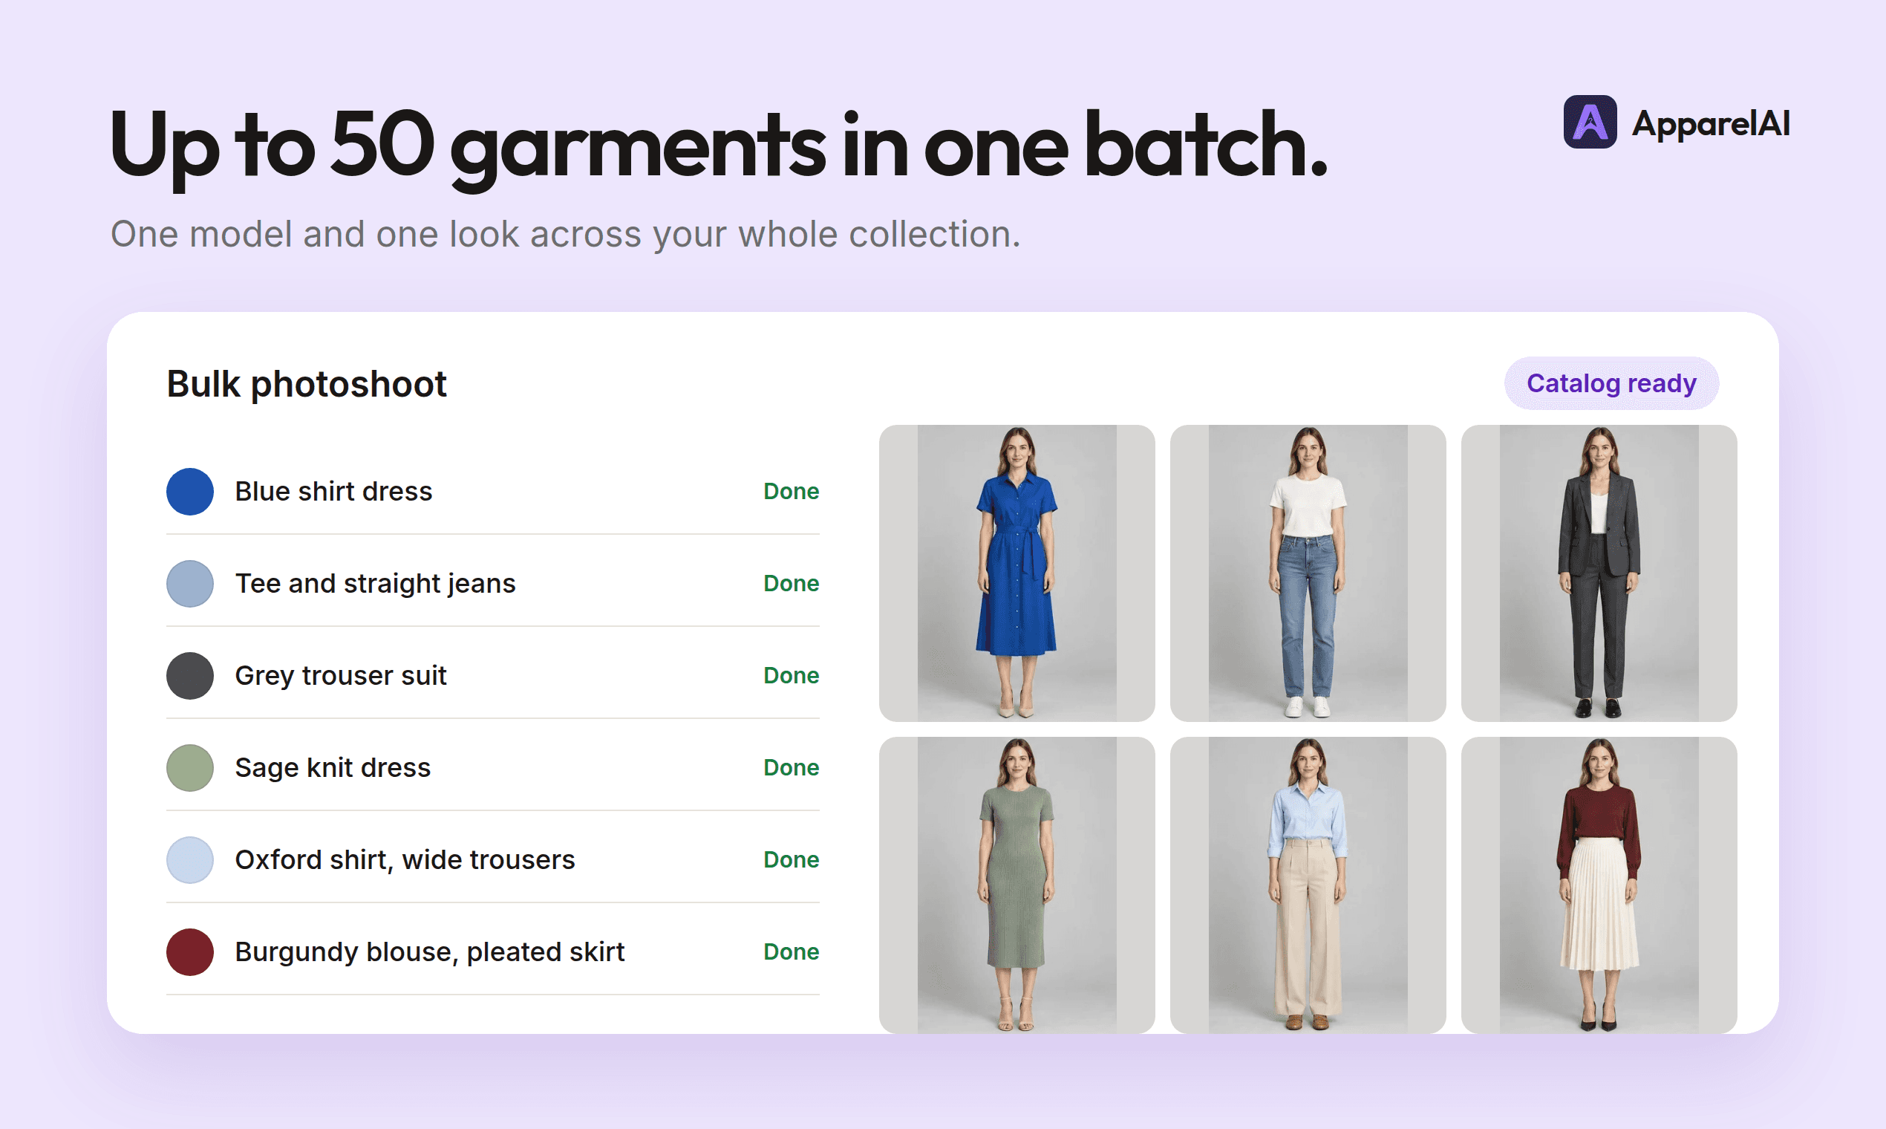Click Done status for Sage knit dress
The image size is (1886, 1129).
[x=791, y=767]
